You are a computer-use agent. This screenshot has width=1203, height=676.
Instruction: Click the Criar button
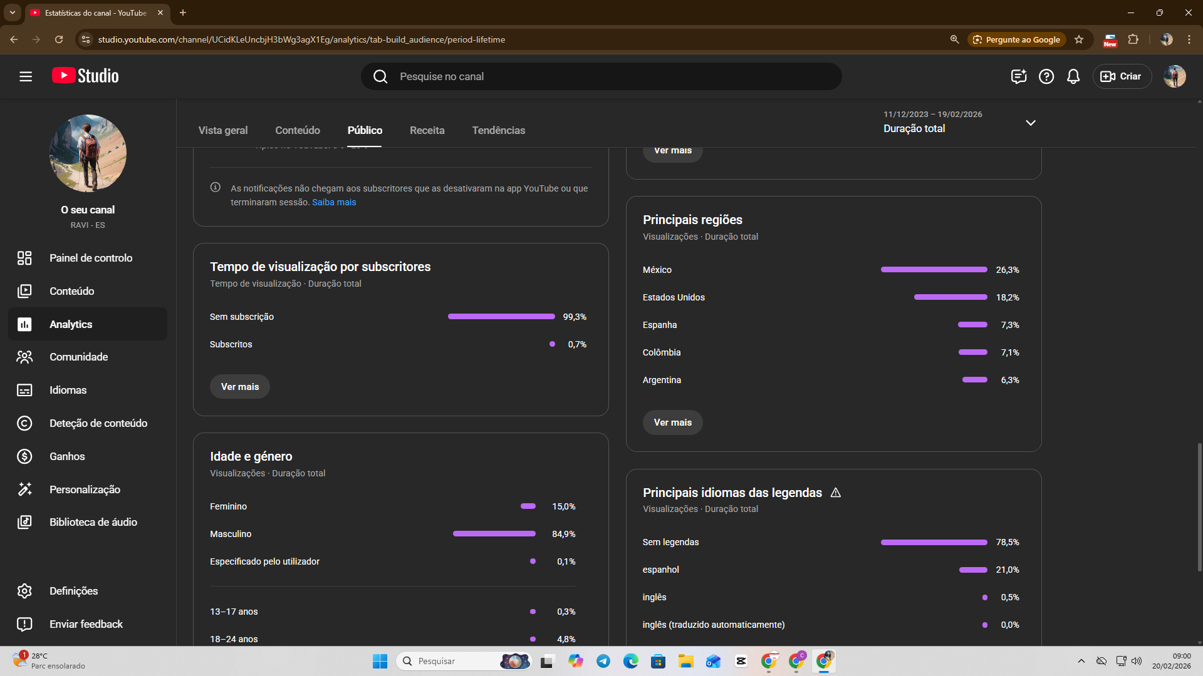1122,76
